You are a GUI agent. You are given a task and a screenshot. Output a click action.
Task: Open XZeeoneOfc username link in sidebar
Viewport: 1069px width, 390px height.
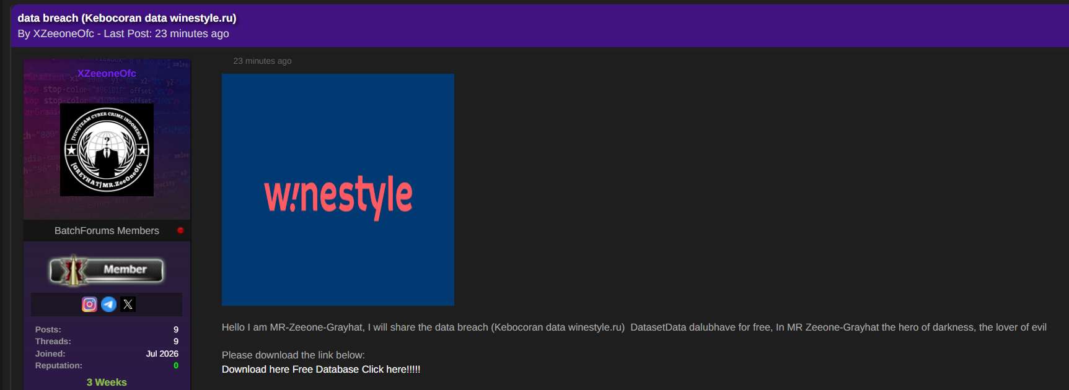click(107, 73)
